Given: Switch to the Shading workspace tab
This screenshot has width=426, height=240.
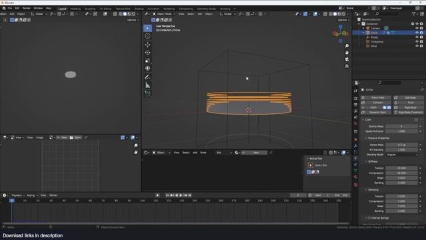Looking at the screenshot, I should (x=139, y=9).
